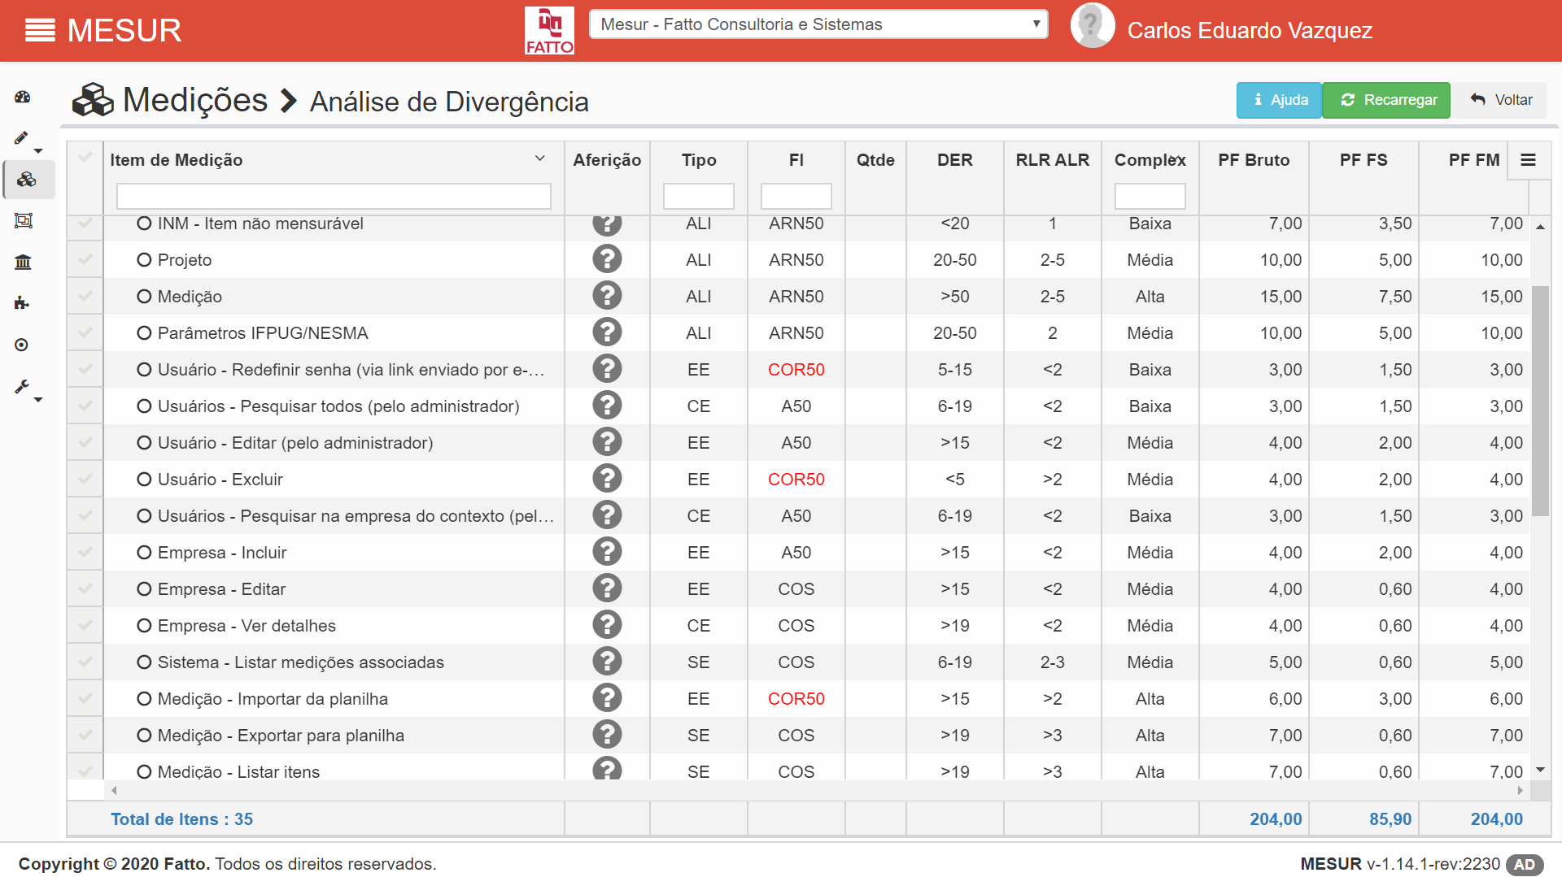This screenshot has height=877, width=1562.
Task: Check the Medição row checkbox
Action: click(x=85, y=296)
